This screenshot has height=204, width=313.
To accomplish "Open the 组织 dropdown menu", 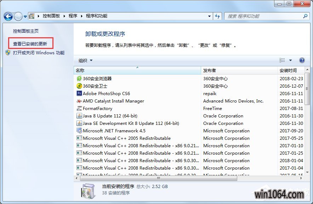I will [x=85, y=60].
